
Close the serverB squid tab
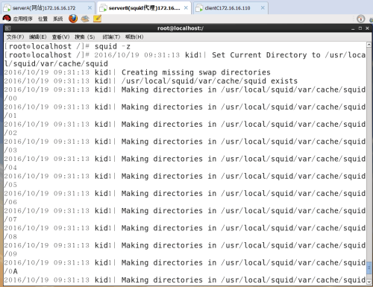tap(186, 8)
